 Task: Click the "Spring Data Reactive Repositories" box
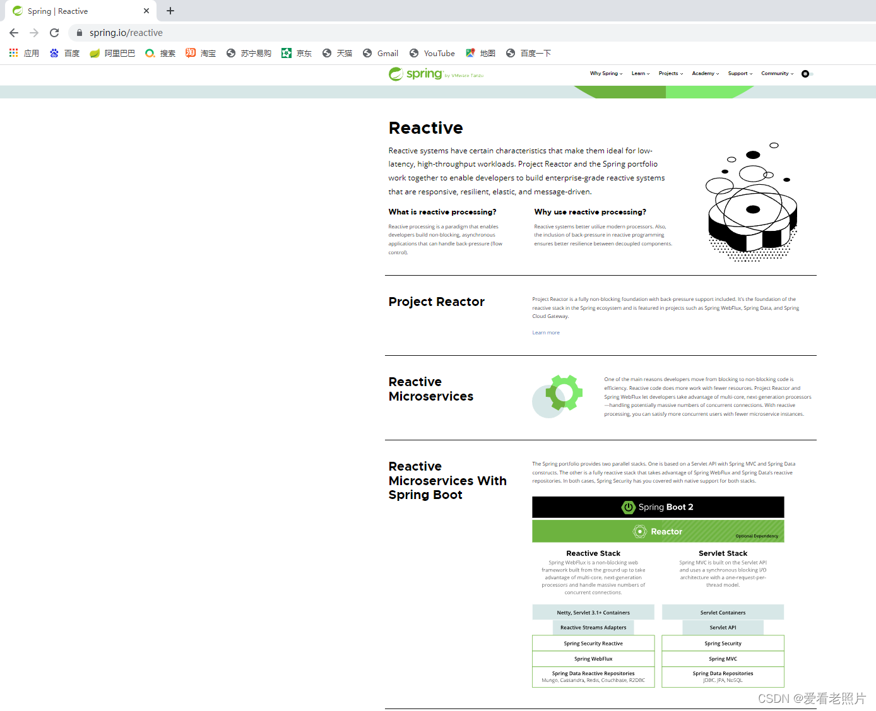[x=593, y=677]
